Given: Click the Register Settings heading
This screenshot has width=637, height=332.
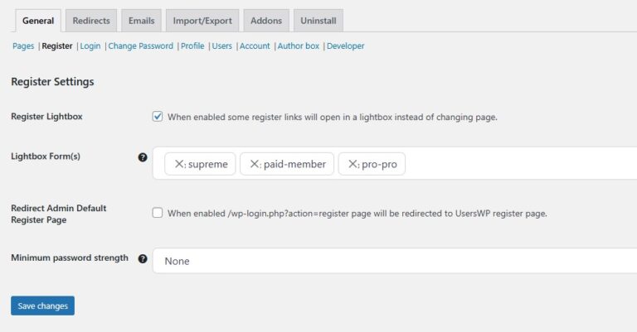Looking at the screenshot, I should (52, 81).
